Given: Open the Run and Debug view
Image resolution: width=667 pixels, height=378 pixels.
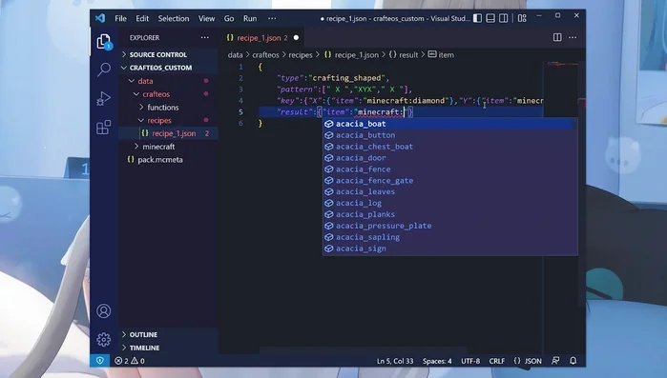Looking at the screenshot, I should [x=103, y=98].
